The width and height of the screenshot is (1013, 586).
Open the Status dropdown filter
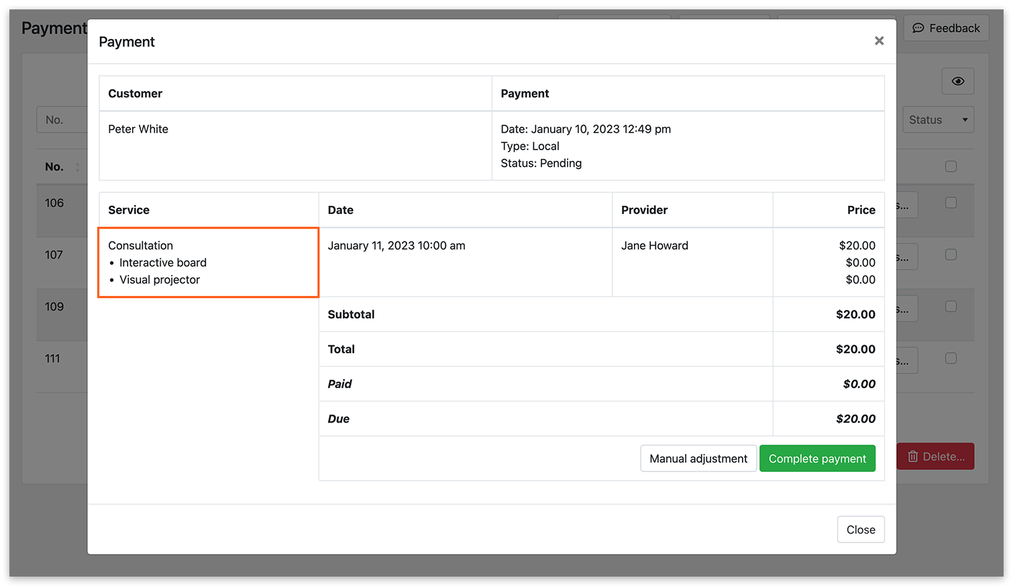coord(938,120)
